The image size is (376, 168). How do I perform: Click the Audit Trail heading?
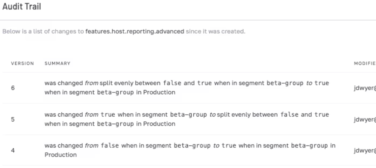pos(22,7)
